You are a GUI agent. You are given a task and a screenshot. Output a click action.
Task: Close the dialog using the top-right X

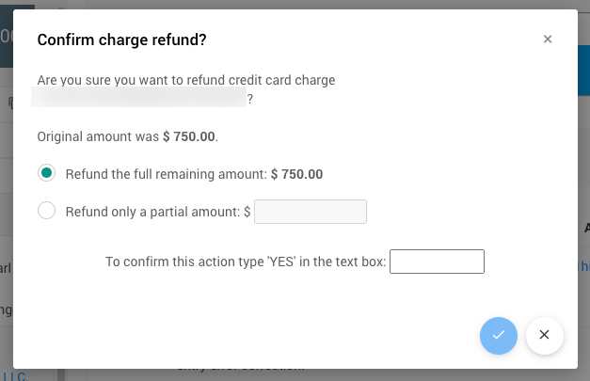pos(548,40)
